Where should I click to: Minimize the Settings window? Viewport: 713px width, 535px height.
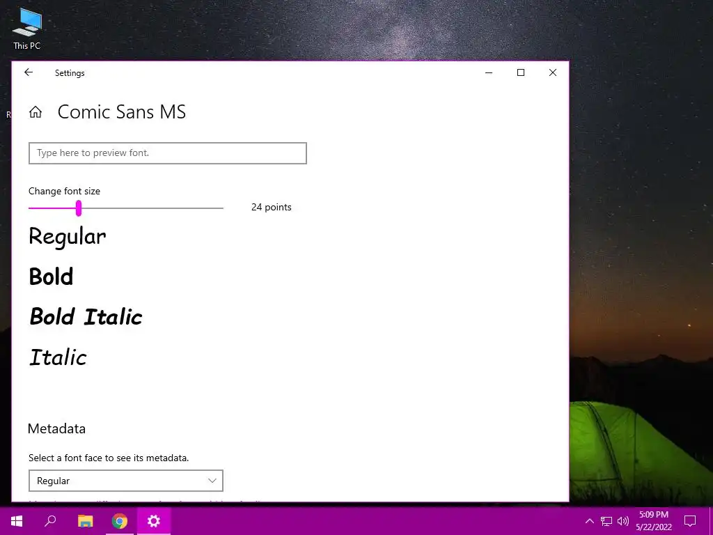(489, 72)
